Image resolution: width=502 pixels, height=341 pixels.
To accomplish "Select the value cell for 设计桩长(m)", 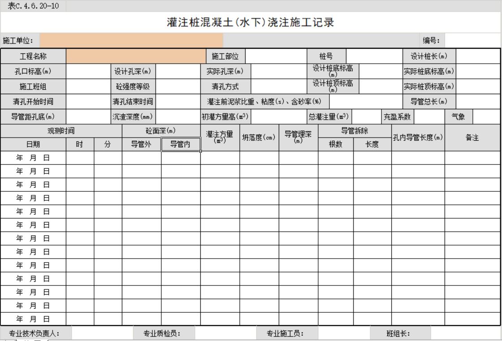I will pos(478,56).
